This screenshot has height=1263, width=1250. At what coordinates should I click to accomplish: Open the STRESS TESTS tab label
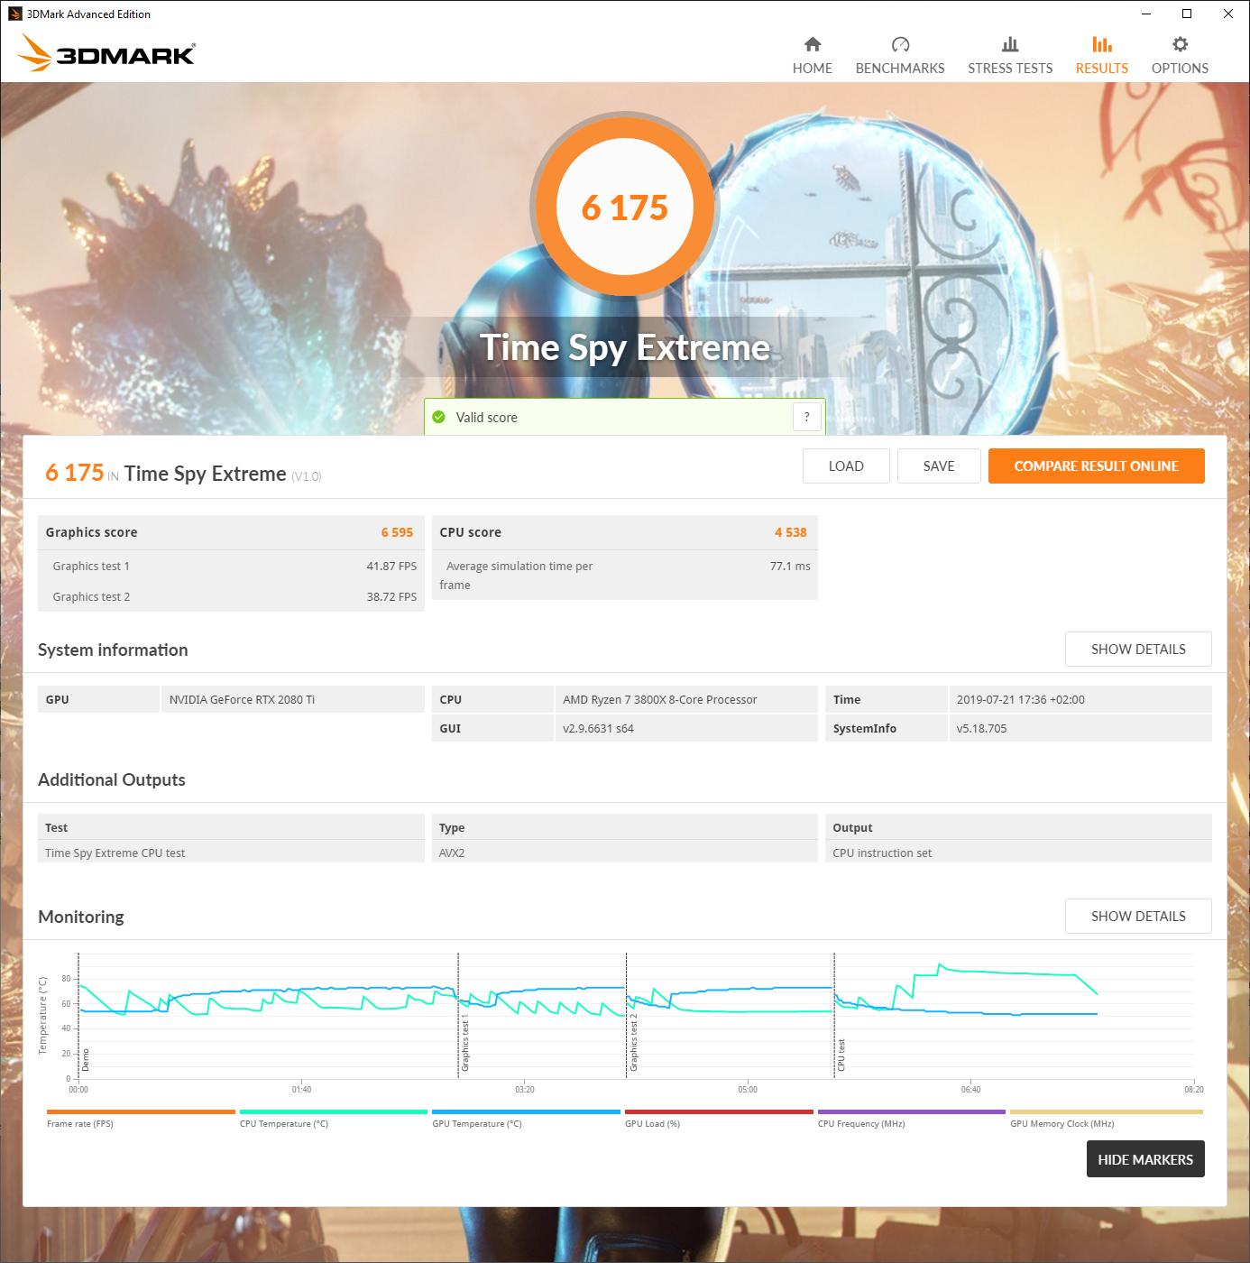pyautogui.click(x=1010, y=69)
